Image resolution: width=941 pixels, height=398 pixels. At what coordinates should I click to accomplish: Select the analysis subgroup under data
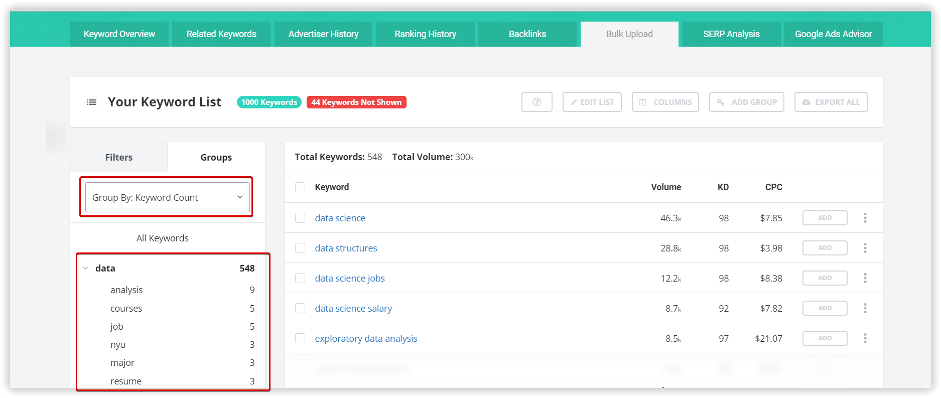click(x=126, y=290)
